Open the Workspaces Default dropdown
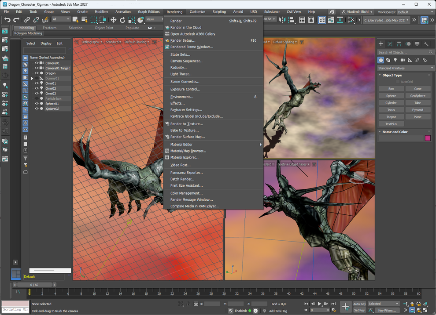 pyautogui.click(x=415, y=12)
